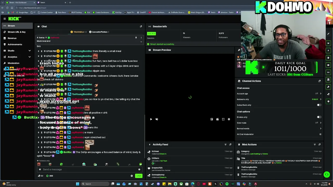The width and height of the screenshot is (333, 187).
Task: Open stream preview settings gear
Action: (229, 119)
